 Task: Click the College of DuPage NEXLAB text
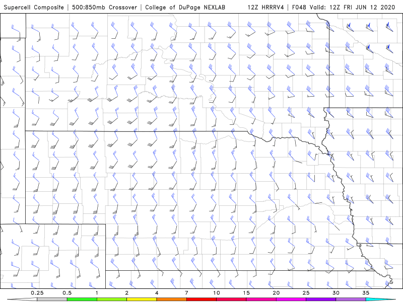(185, 7)
